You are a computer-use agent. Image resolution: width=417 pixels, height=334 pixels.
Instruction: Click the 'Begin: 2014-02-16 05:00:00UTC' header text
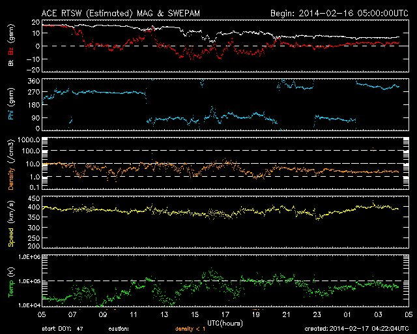coord(339,13)
